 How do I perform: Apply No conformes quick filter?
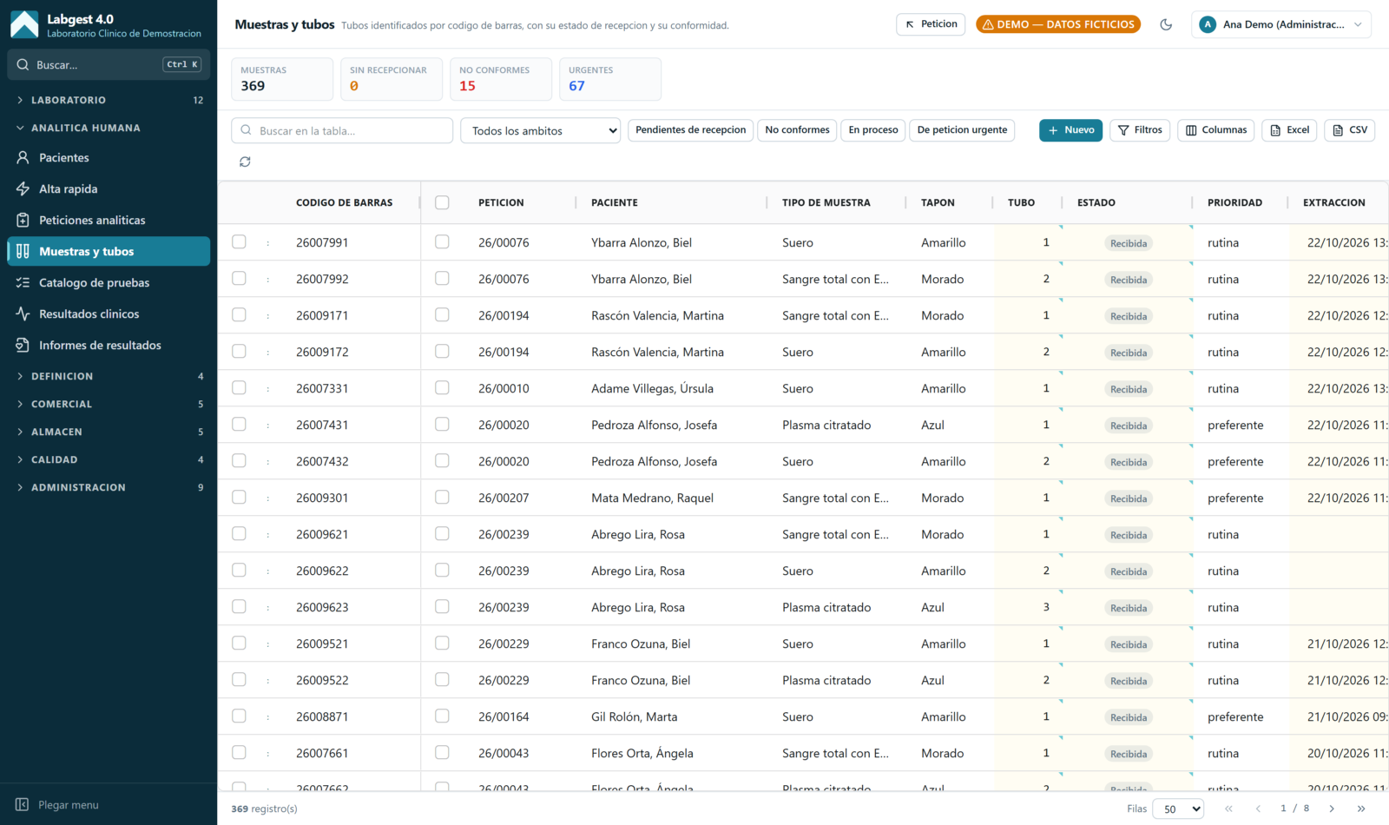(797, 130)
